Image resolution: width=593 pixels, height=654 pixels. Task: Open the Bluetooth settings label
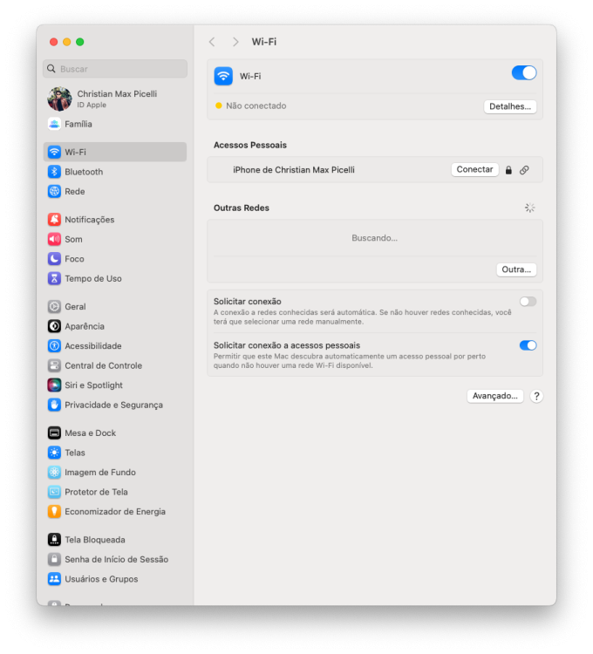coord(84,172)
